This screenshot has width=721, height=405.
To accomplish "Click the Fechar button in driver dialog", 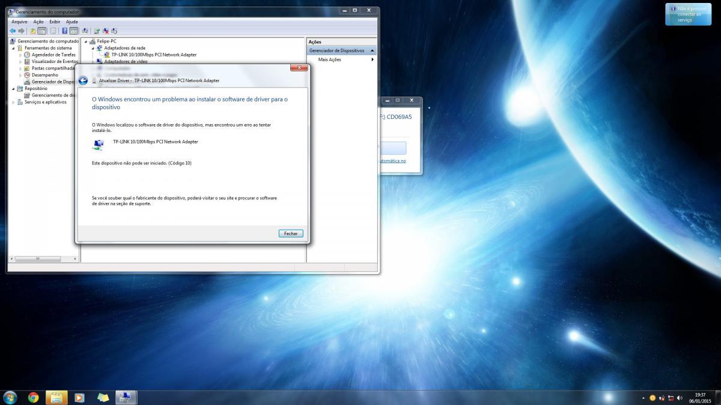I will (291, 233).
